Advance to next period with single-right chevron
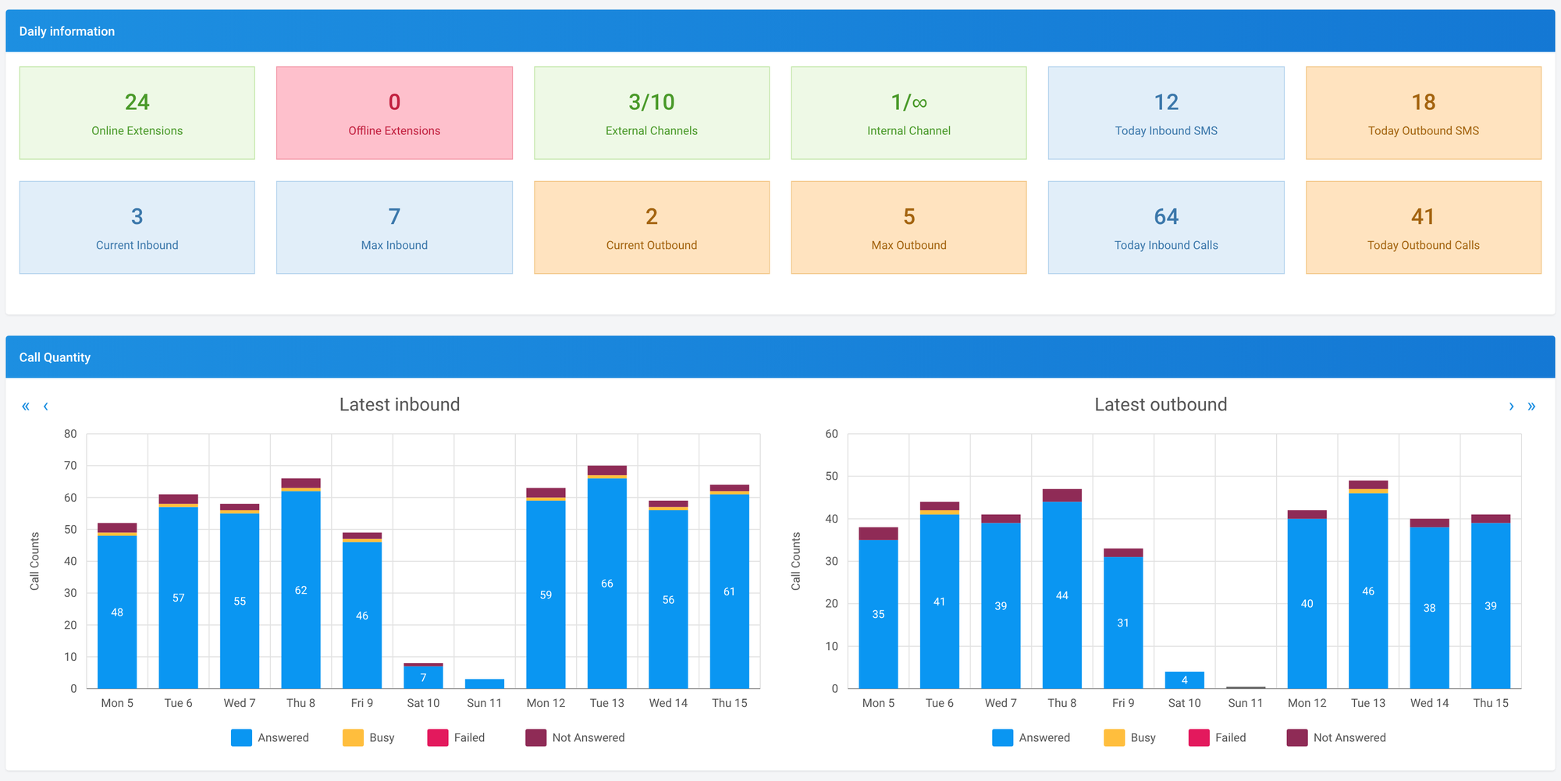This screenshot has width=1561, height=781. pyautogui.click(x=1511, y=406)
